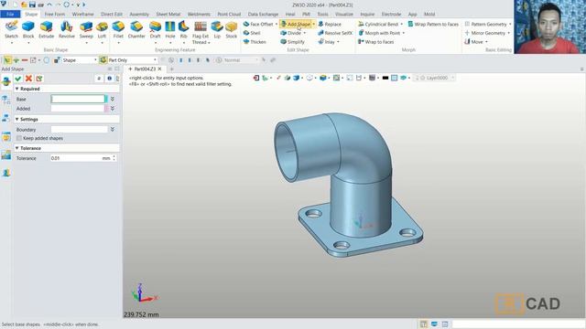Collapse the Settings section
Screen dimensions: 586x329
coord(16,119)
